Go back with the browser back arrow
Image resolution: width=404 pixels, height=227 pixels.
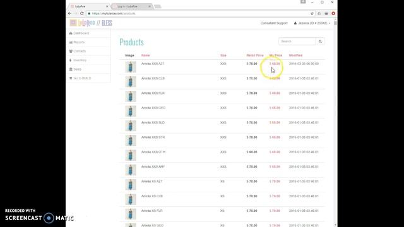[x=69, y=13]
